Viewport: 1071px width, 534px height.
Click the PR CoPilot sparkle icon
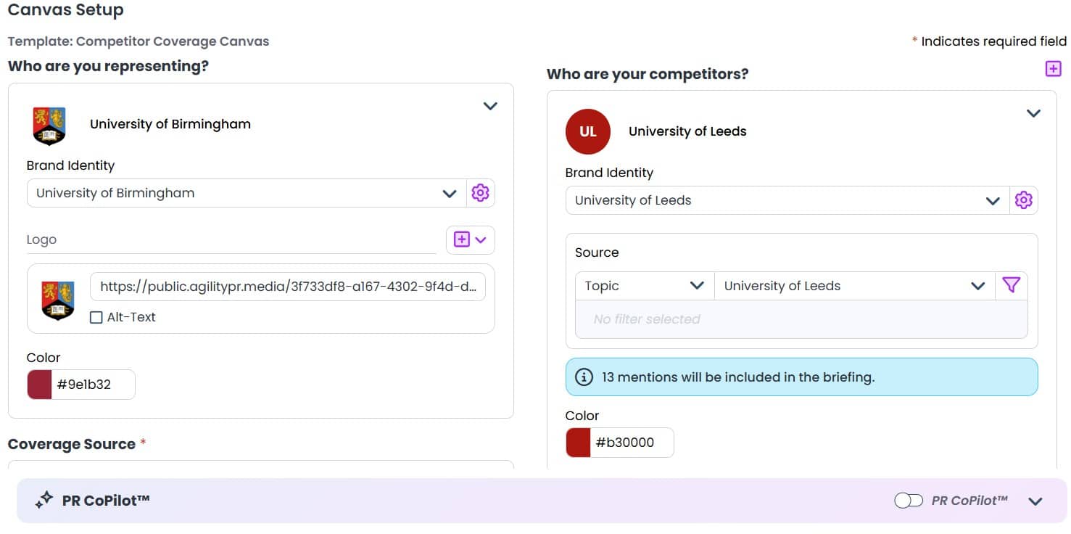(44, 500)
